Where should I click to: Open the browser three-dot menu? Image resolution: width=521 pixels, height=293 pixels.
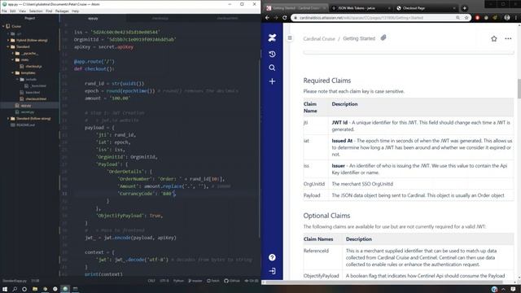(x=516, y=18)
